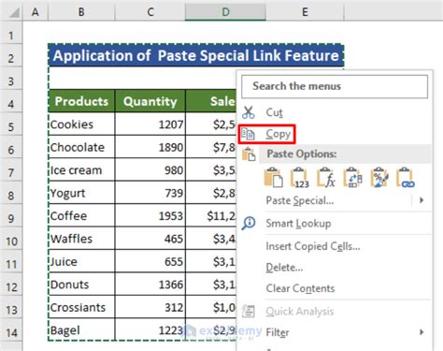Viewport: 443px width, 351px height.
Task: Click the Bagel cell
Action: coord(81,330)
